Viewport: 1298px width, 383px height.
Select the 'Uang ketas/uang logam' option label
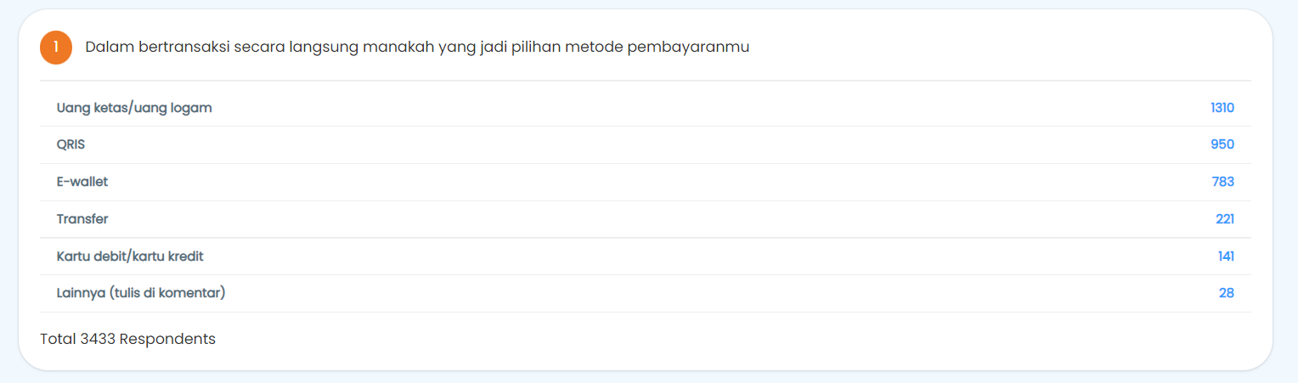point(134,108)
